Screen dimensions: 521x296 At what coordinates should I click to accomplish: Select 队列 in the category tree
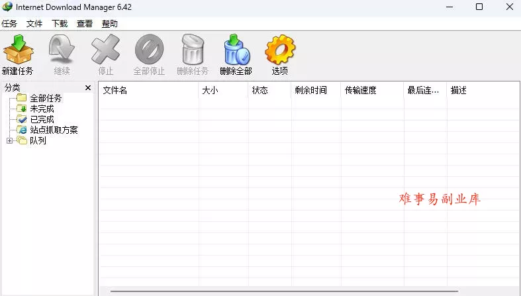38,140
